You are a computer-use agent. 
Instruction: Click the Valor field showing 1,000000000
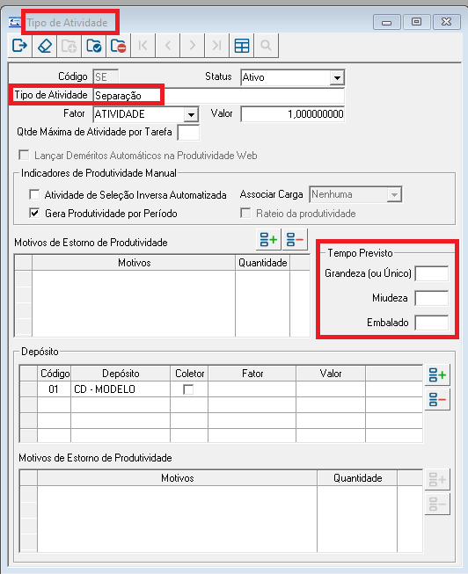(x=292, y=114)
